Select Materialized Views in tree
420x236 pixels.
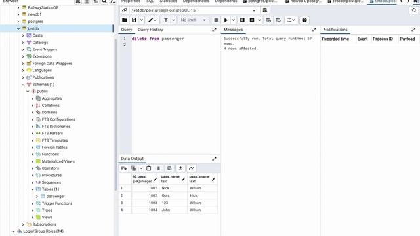pos(58,161)
